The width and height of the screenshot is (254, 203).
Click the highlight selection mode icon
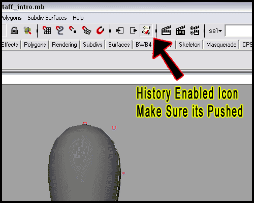point(27,30)
